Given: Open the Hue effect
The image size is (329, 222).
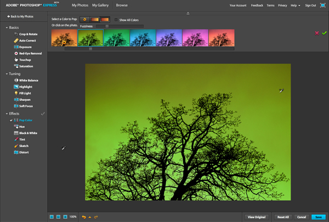Looking at the screenshot, I should 19,127.
